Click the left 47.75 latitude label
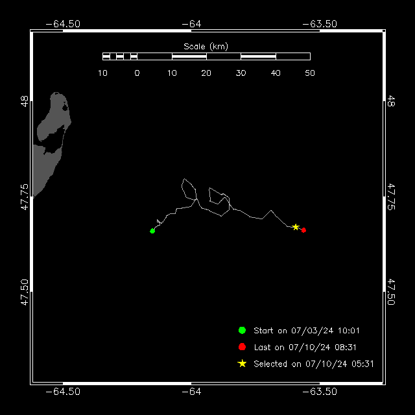Screen dimensions: 415x415 point(25,197)
